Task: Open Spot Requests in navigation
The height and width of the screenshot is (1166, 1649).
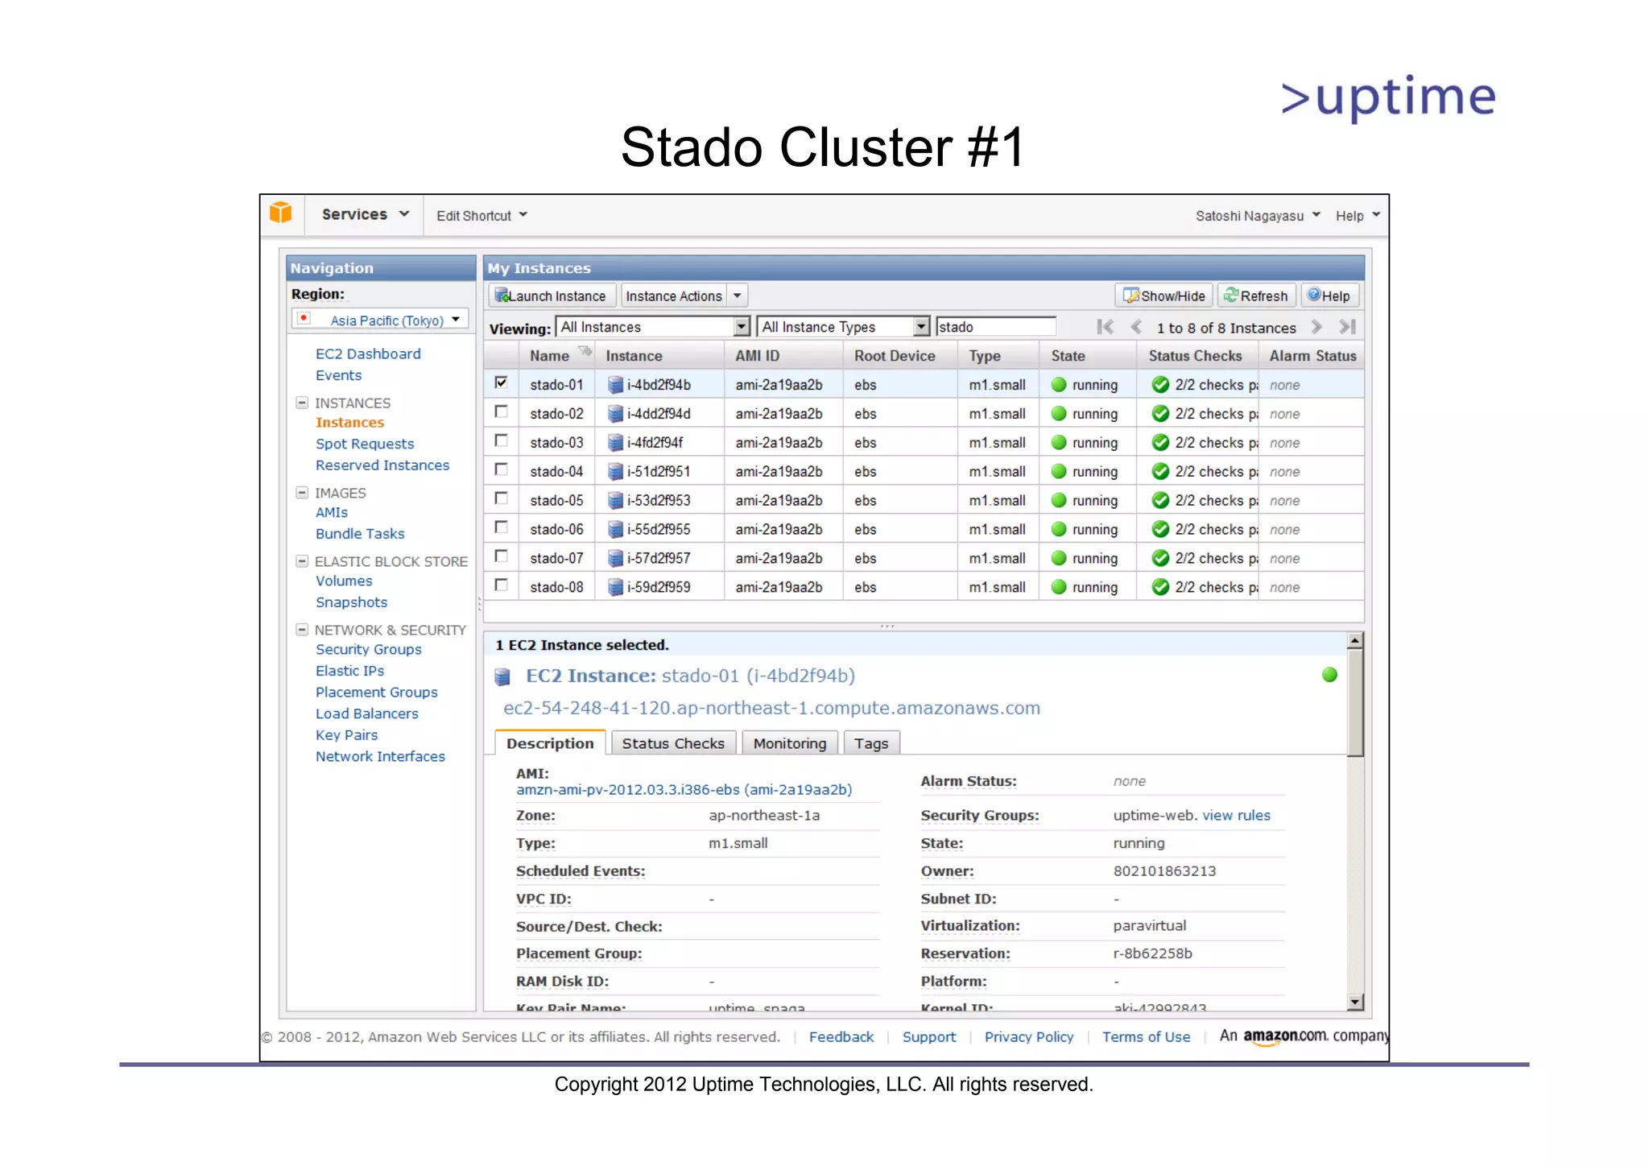Action: (365, 444)
